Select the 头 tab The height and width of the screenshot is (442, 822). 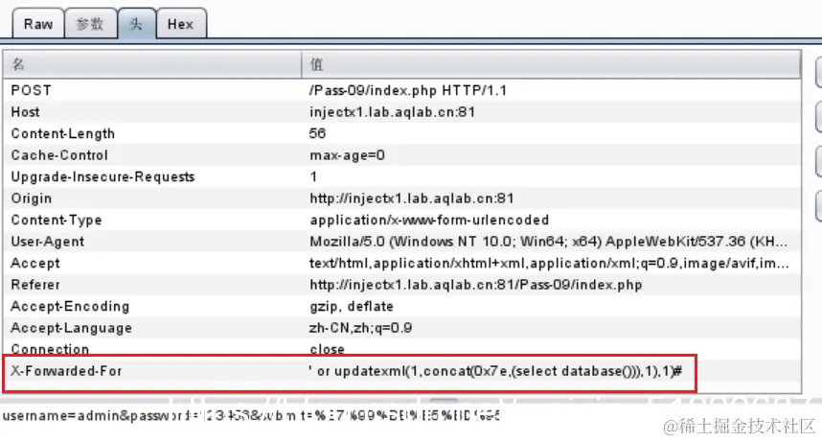(x=136, y=24)
